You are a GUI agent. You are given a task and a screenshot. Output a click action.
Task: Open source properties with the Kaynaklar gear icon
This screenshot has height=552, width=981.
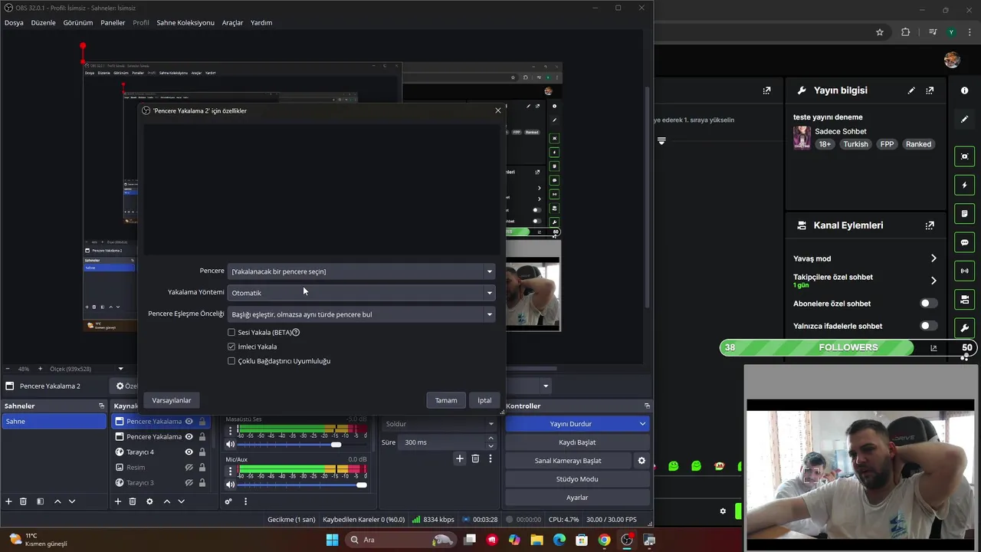(x=149, y=501)
